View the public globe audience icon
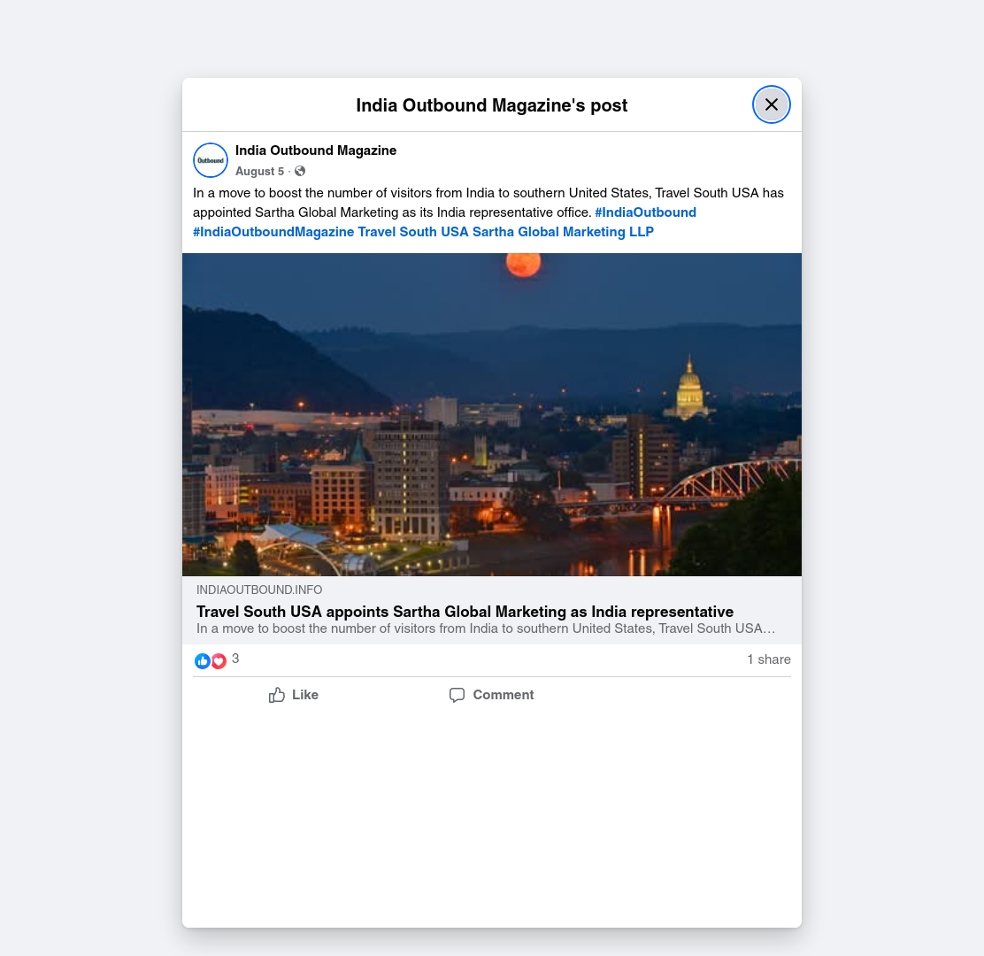 (300, 172)
